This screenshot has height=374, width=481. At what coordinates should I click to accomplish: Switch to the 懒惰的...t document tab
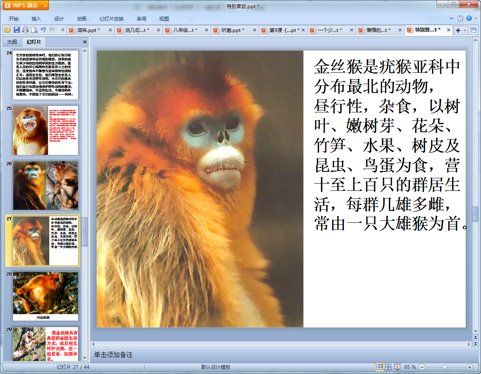(378, 30)
